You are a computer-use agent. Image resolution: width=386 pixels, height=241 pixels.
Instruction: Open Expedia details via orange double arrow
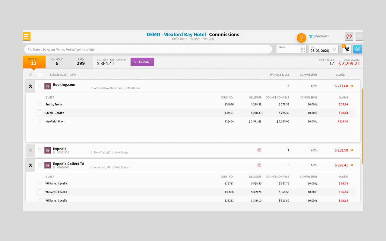click(352, 150)
